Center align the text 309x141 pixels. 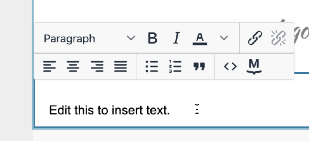(x=73, y=66)
